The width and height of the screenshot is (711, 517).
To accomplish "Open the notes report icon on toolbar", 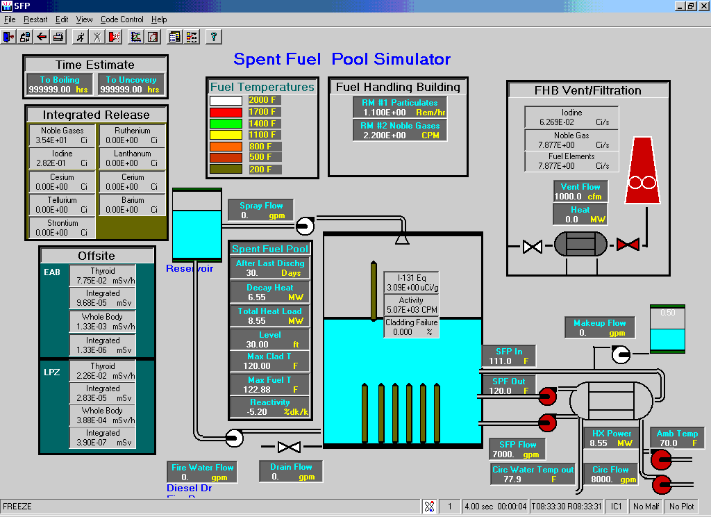I will (x=174, y=36).
